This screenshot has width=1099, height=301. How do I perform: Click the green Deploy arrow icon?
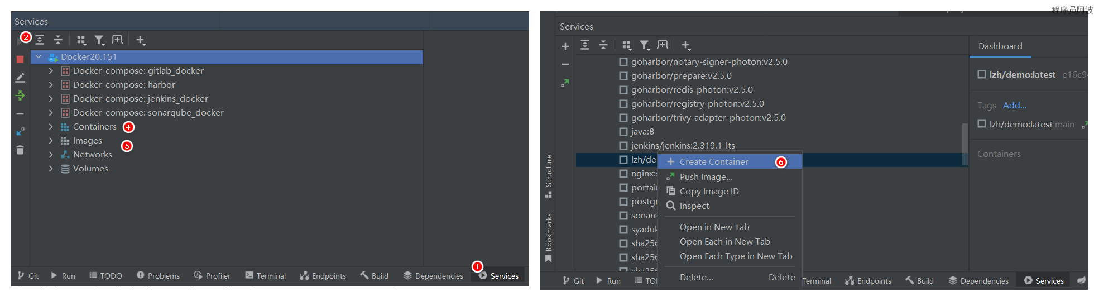[x=20, y=95]
